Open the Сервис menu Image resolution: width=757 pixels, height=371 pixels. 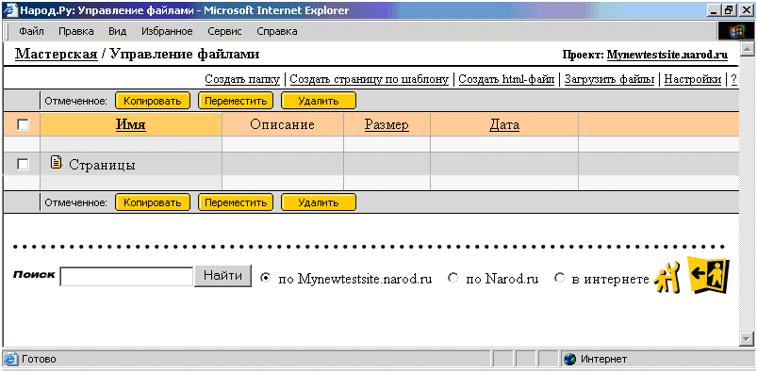pyautogui.click(x=224, y=32)
